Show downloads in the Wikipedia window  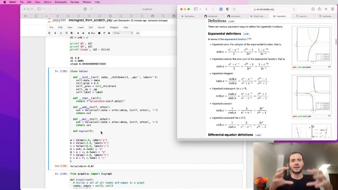point(313,9)
